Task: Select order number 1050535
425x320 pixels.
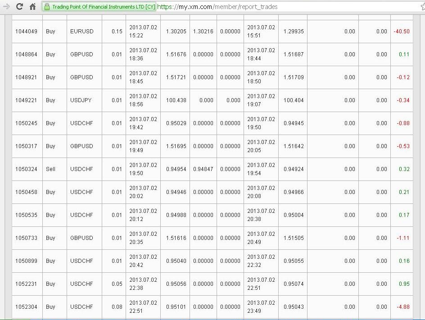Action: (26, 215)
